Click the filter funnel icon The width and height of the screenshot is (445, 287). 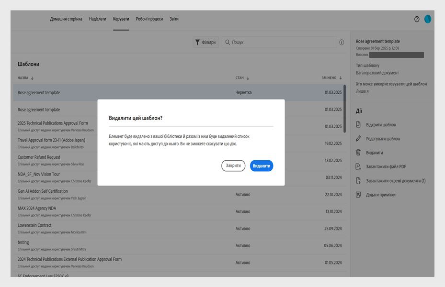197,42
